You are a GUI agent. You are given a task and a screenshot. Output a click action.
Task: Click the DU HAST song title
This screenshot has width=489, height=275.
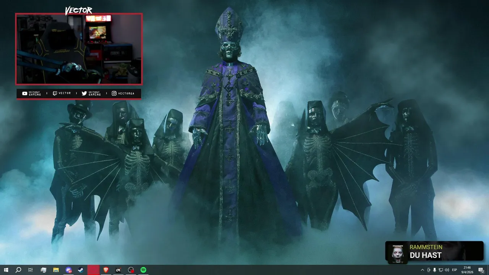(426, 255)
